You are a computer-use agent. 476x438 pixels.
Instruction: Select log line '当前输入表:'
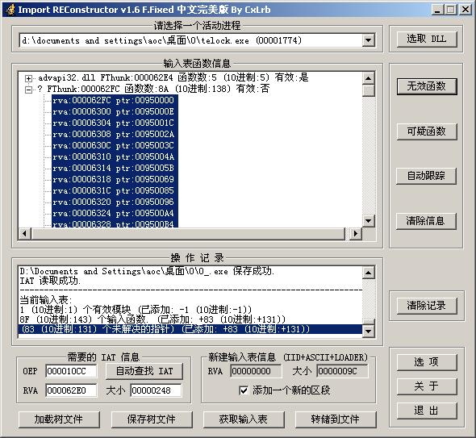coord(46,300)
